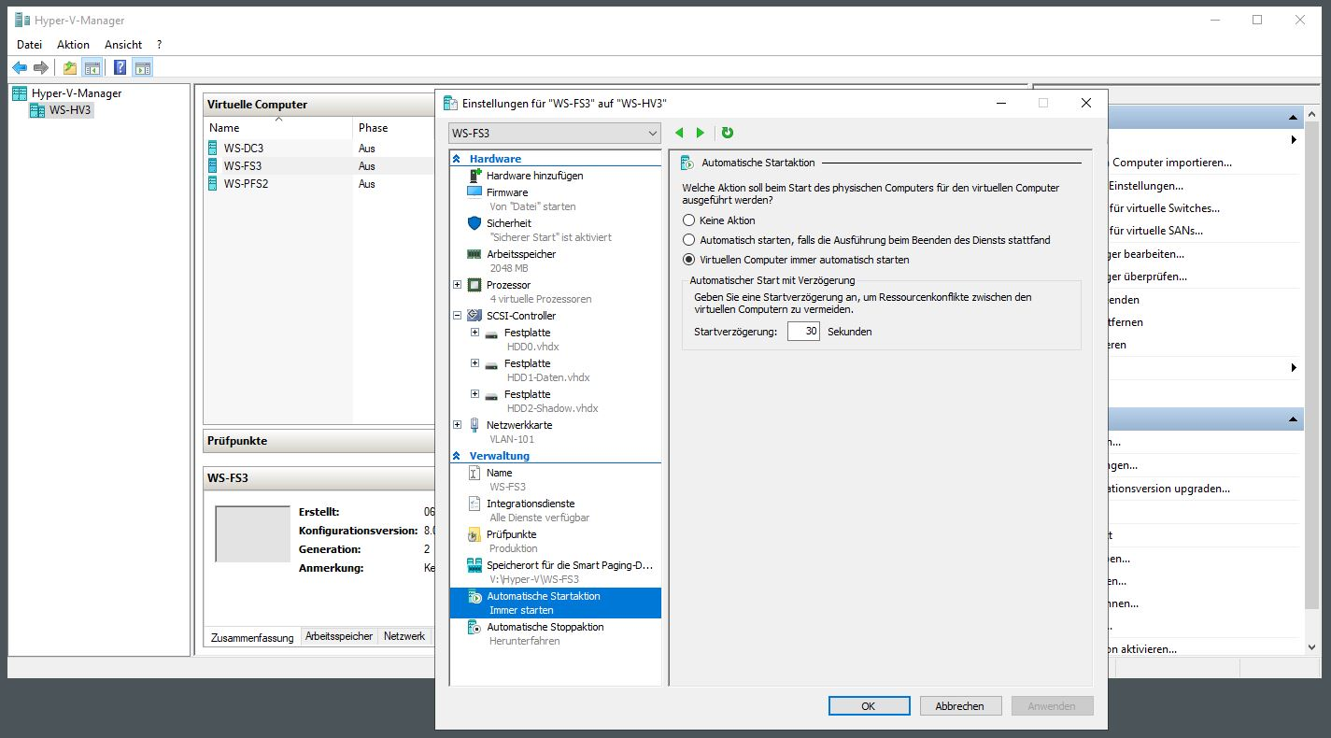Click the Netzwerkkarte adapter icon
The image size is (1331, 738).
click(474, 425)
